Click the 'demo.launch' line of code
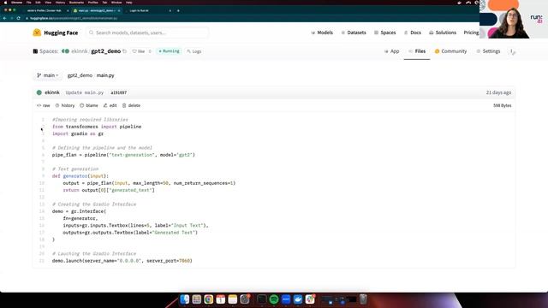 122,260
